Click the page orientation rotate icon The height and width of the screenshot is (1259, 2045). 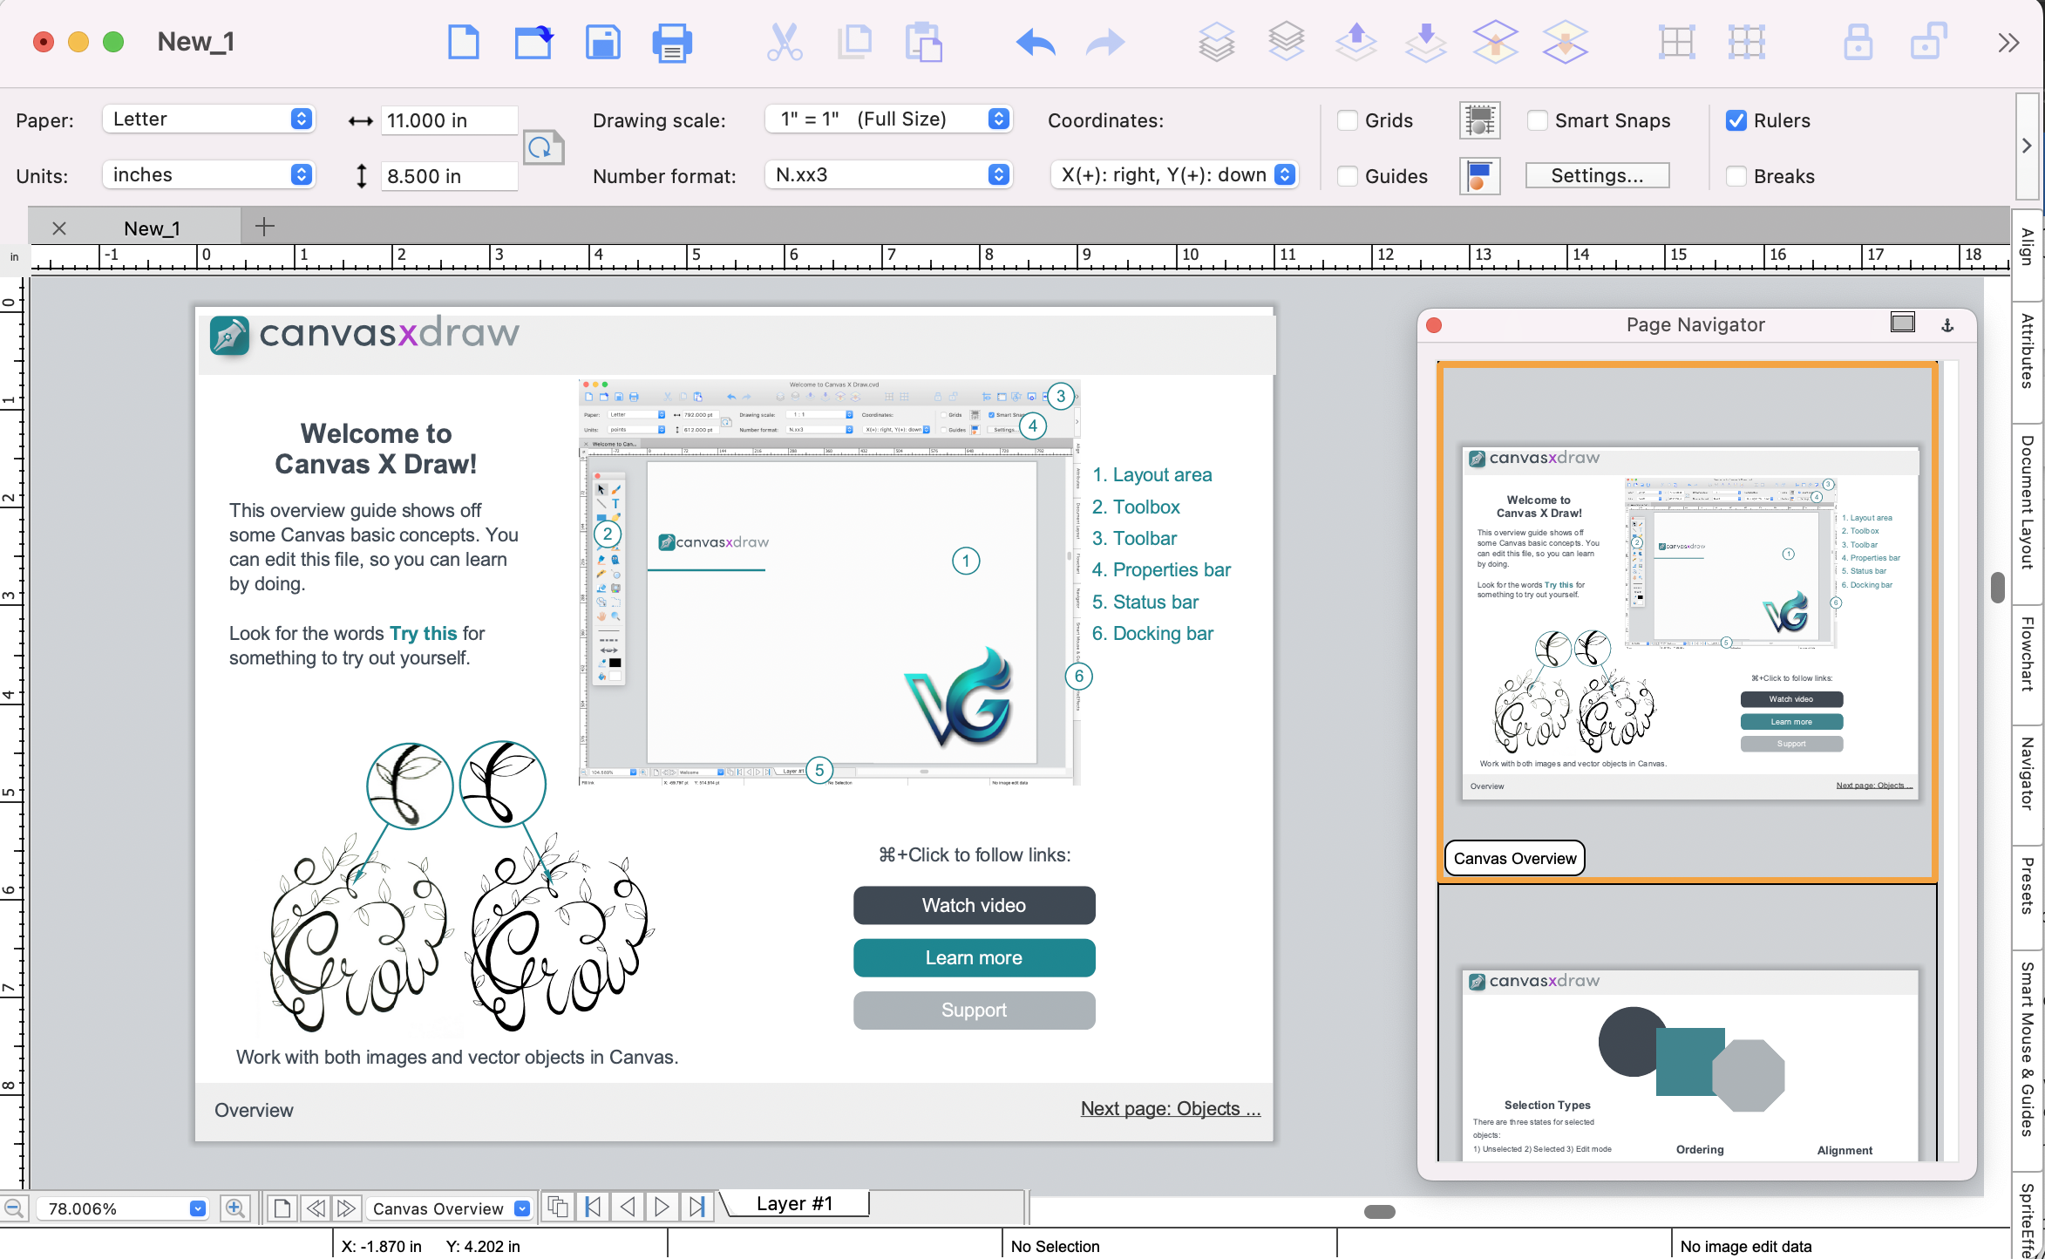coord(543,146)
